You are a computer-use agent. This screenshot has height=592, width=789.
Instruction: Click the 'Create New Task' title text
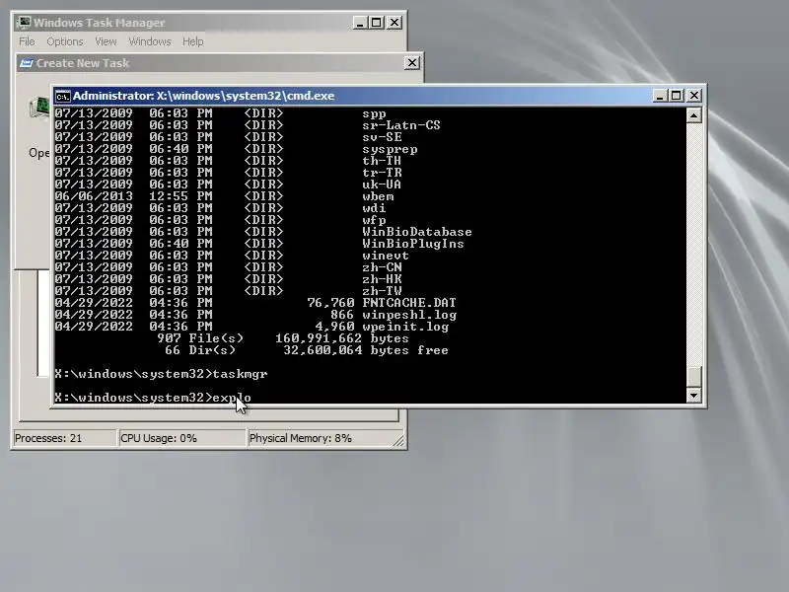pos(83,63)
